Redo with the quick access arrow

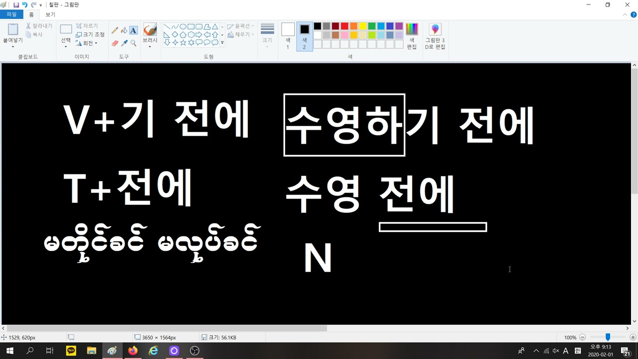[33, 4]
